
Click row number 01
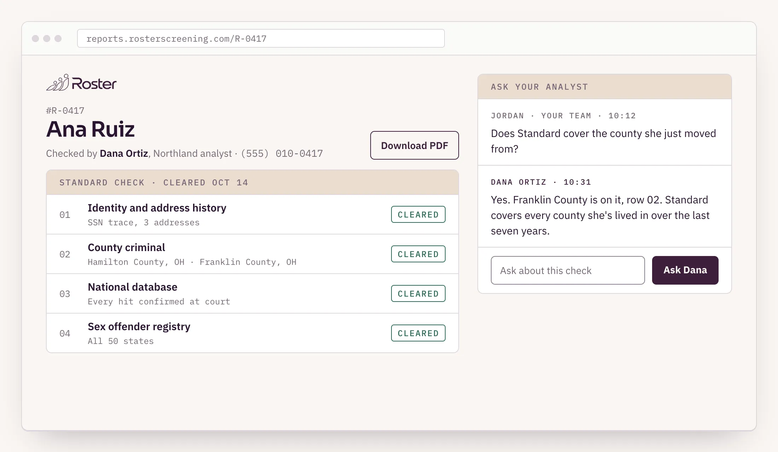[65, 215]
